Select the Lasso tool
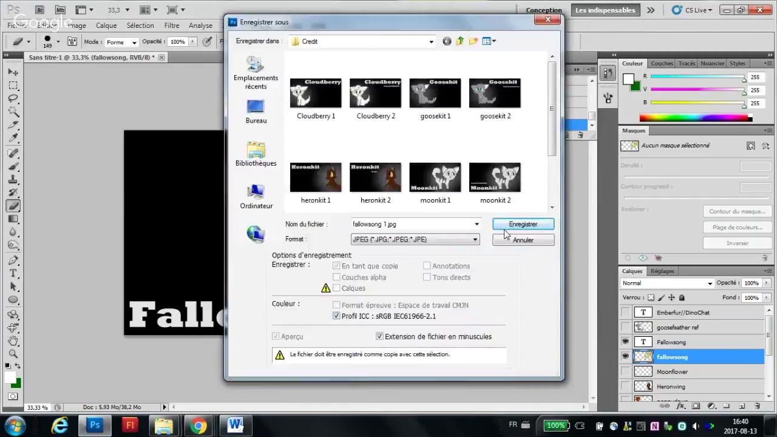This screenshot has height=437, width=777. point(13,98)
